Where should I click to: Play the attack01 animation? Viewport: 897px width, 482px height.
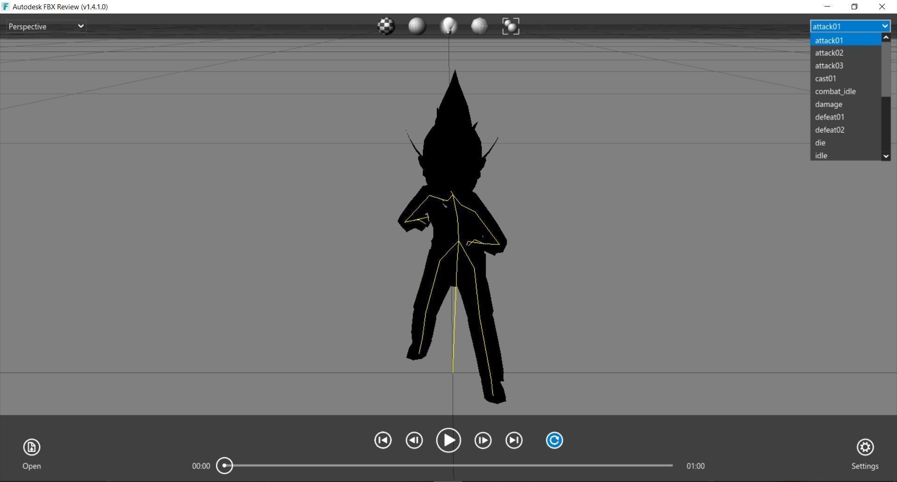[448, 440]
